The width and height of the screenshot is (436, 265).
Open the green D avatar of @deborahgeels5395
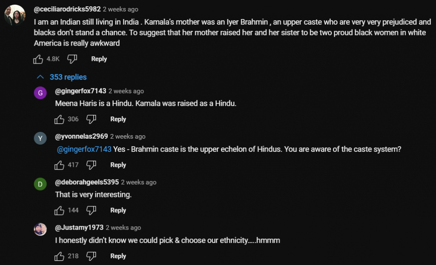40,184
